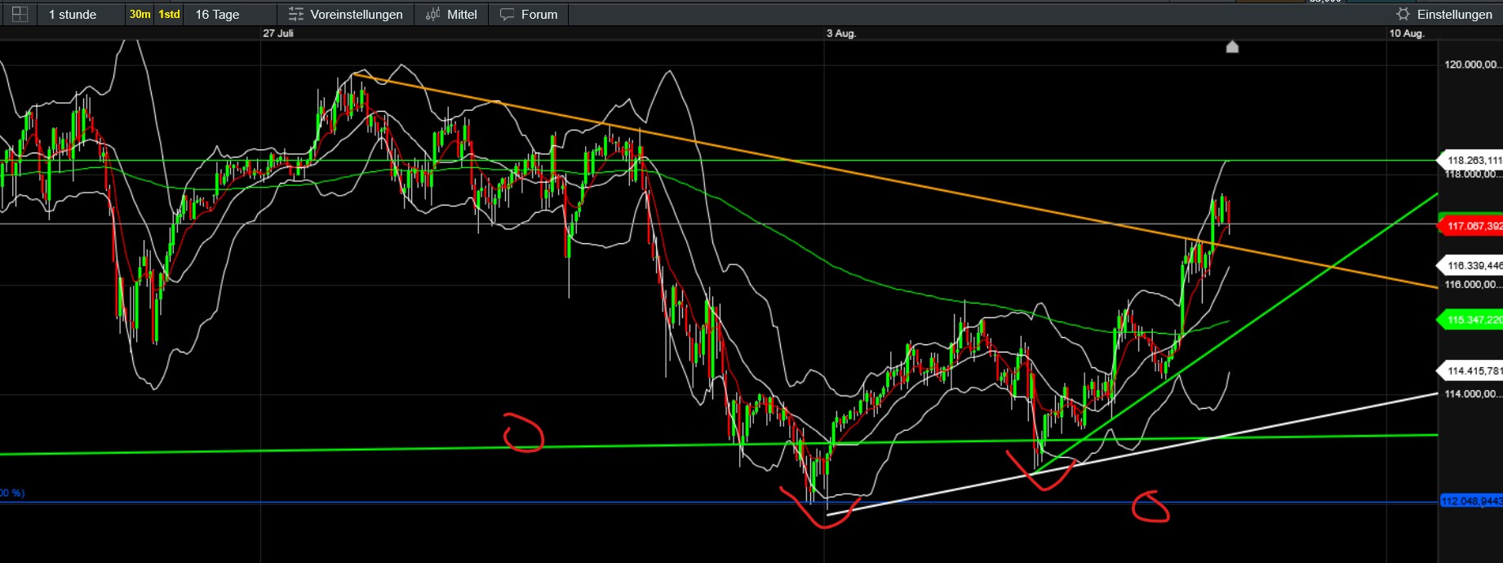The height and width of the screenshot is (563, 1503).
Task: Click the Mittel candlestick icon
Action: pyautogui.click(x=433, y=14)
